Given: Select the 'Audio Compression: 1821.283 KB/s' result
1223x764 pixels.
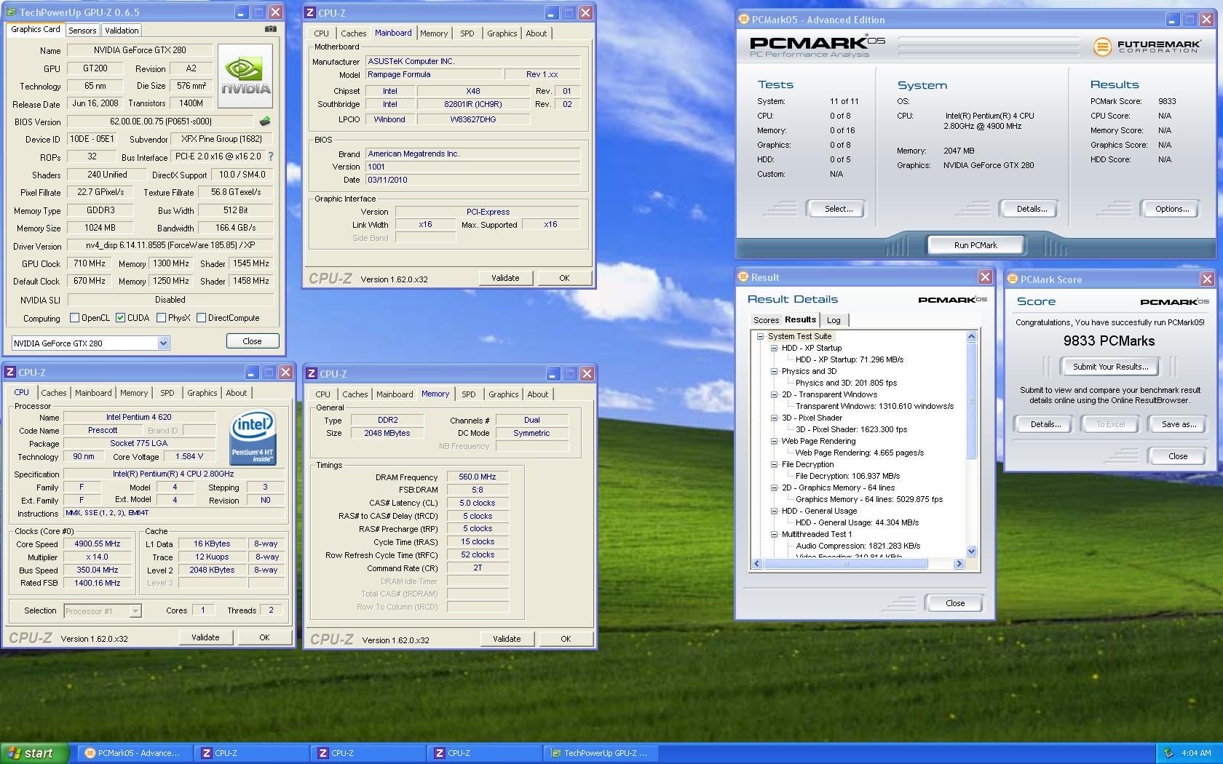Looking at the screenshot, I should [x=858, y=546].
